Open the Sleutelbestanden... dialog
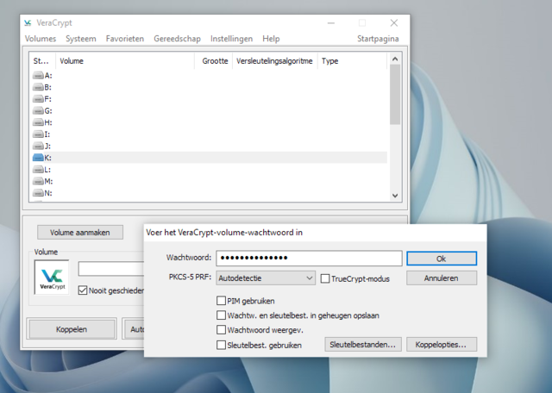 [x=362, y=345]
